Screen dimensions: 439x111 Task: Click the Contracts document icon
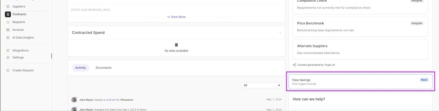[8, 14]
